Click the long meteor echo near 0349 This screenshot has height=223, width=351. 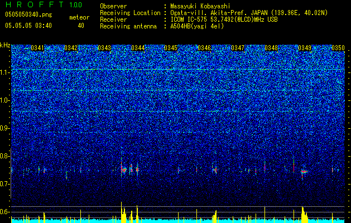tap(305, 172)
